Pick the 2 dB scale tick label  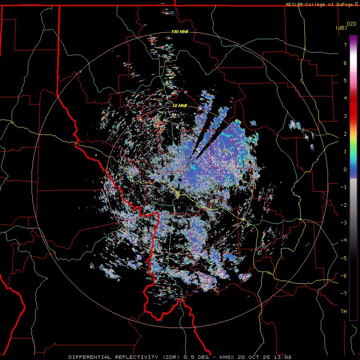point(345,134)
